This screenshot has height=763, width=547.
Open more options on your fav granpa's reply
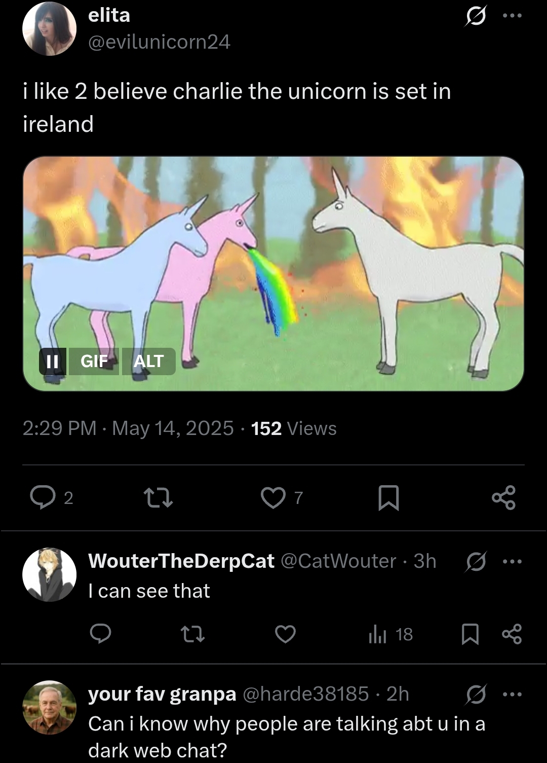(512, 694)
